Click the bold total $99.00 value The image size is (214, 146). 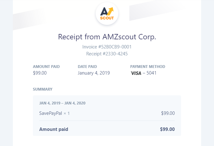167,129
